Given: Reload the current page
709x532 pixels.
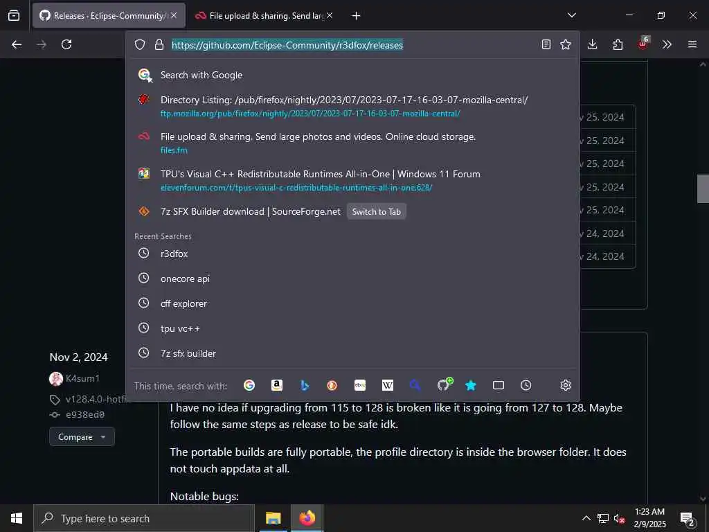Looking at the screenshot, I should click(66, 44).
